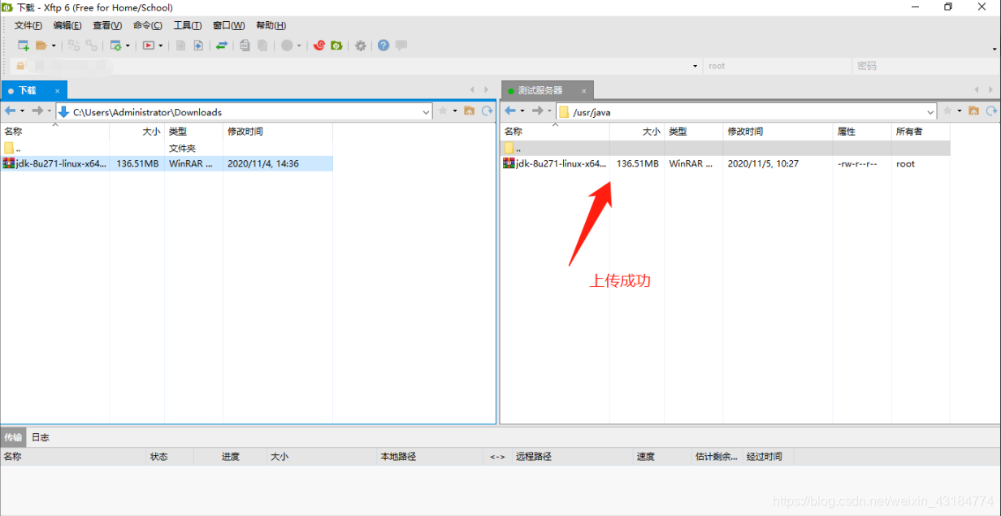Click the gray globe encoding icon
This screenshot has height=516, width=1001.
pos(287,46)
